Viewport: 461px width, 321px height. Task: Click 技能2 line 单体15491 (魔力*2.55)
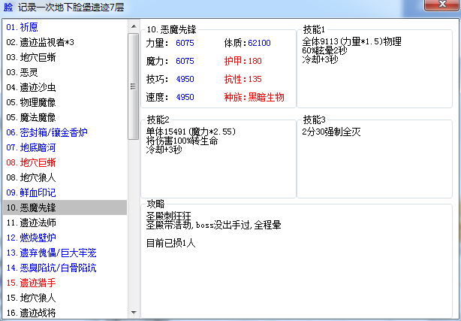coord(191,132)
